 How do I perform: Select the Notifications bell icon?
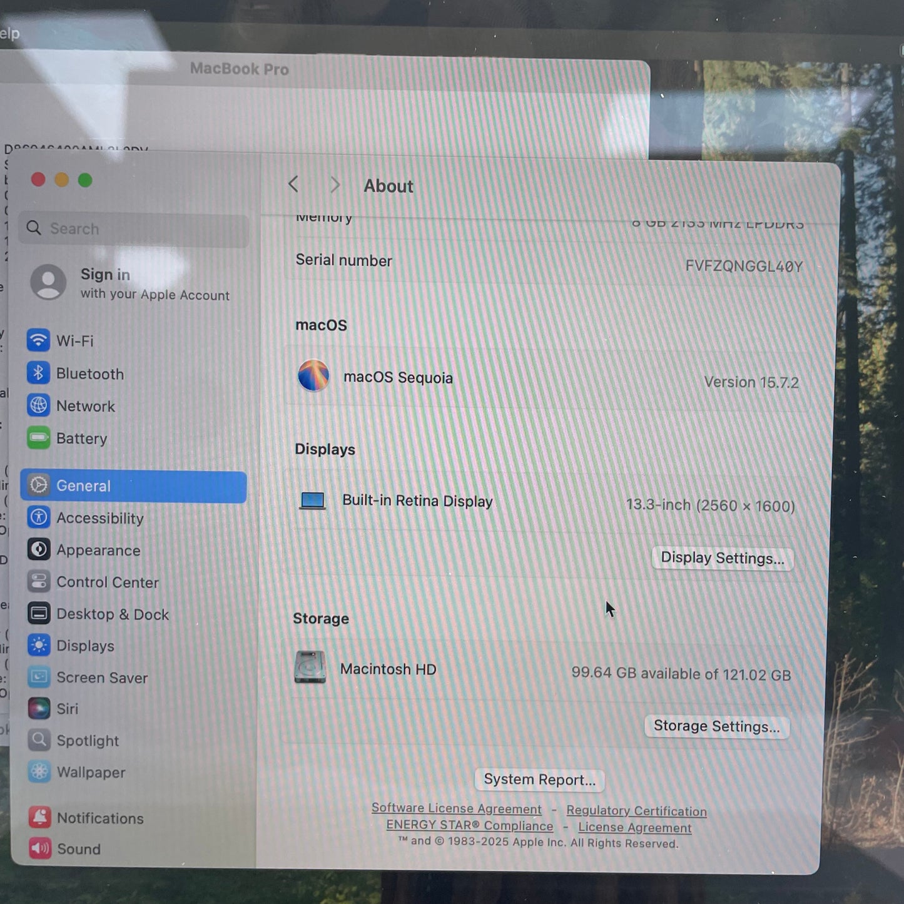point(39,817)
